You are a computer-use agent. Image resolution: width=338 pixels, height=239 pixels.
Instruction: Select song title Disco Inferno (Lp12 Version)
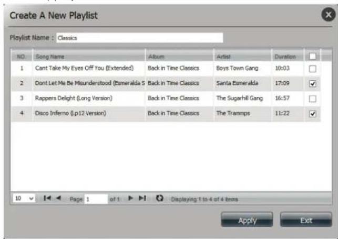click(x=70, y=113)
